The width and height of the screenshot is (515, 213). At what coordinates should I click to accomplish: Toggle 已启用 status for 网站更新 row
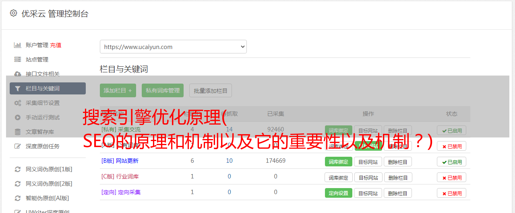click(x=452, y=162)
